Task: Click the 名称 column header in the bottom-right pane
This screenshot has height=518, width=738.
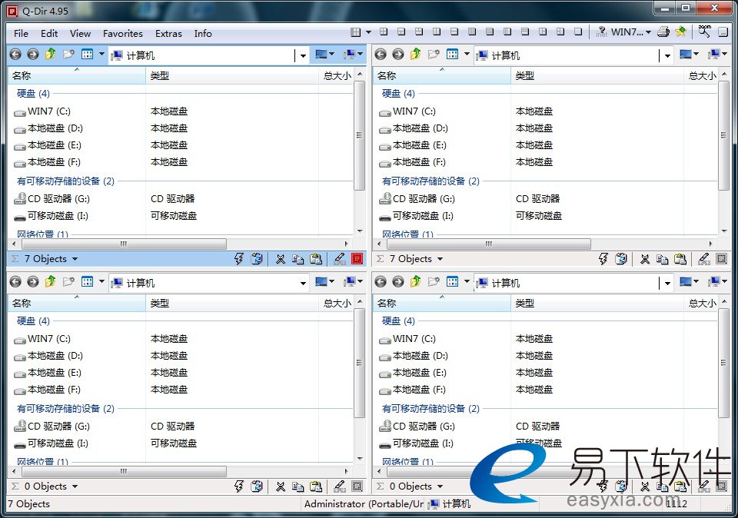Action: tap(442, 303)
